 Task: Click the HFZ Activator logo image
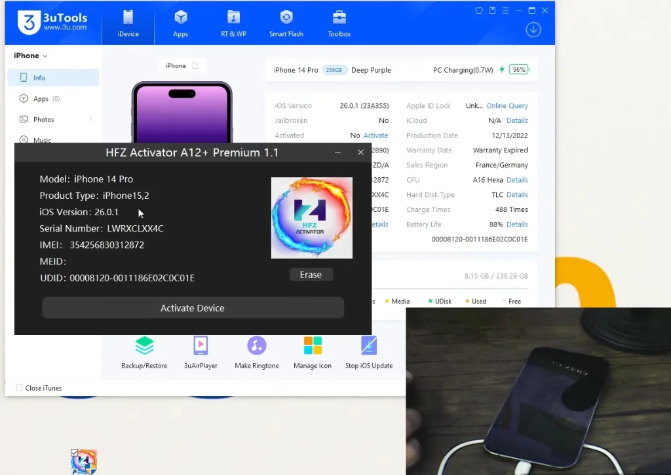click(311, 218)
